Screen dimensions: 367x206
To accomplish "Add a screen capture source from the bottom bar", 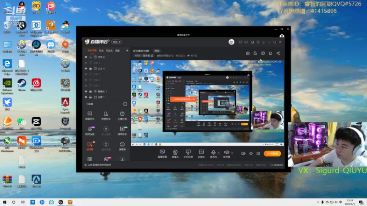I will [x=162, y=154].
